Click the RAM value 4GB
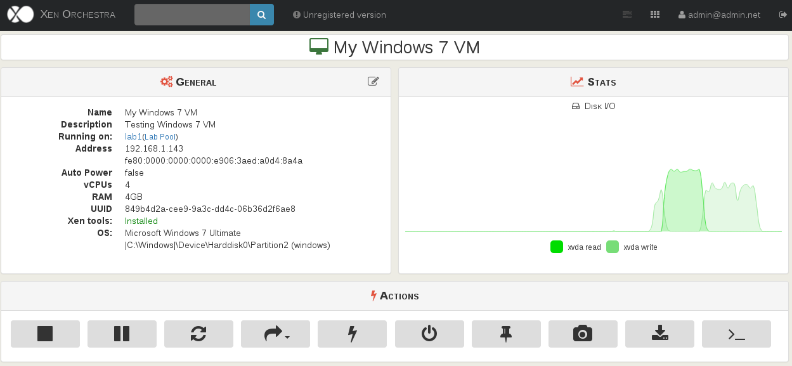The height and width of the screenshot is (366, 792). [134, 197]
